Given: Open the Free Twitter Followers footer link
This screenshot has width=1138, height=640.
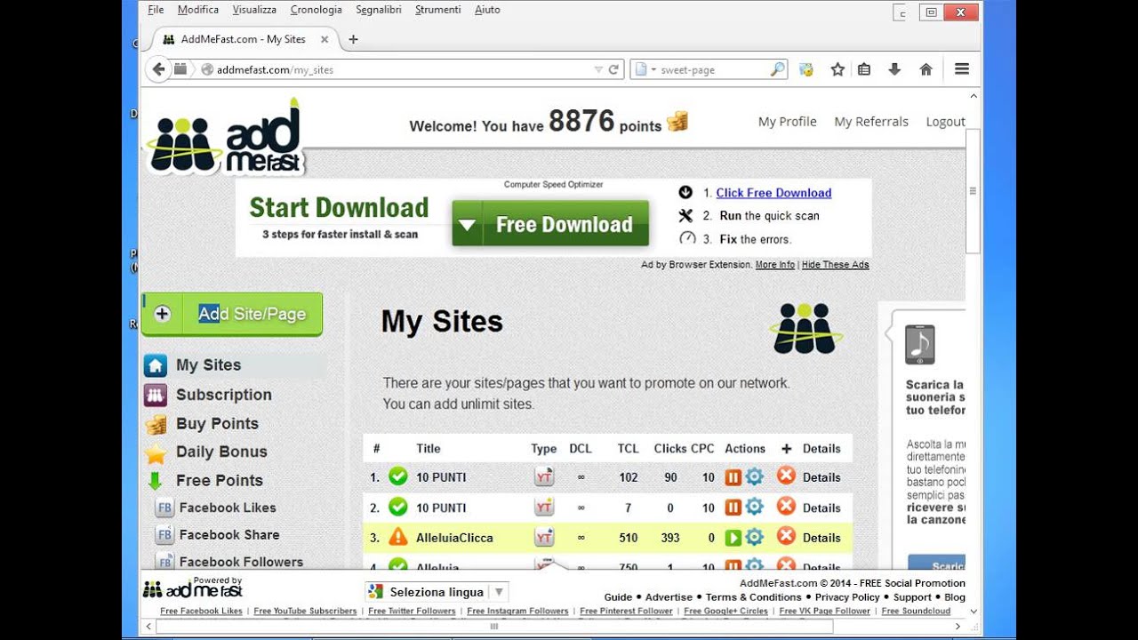Looking at the screenshot, I should pyautogui.click(x=412, y=612).
